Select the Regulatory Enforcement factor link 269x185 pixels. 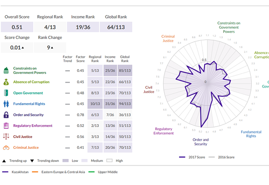[x=33, y=125]
